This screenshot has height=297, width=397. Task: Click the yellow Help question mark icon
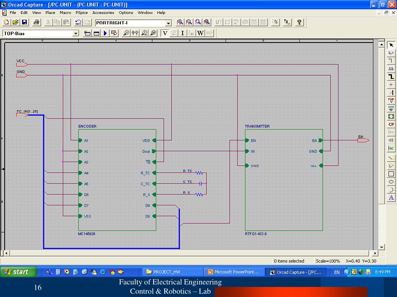coord(299,22)
